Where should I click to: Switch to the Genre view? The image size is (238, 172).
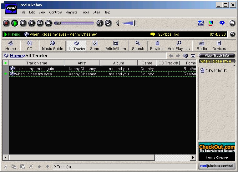pyautogui.click(x=95, y=46)
